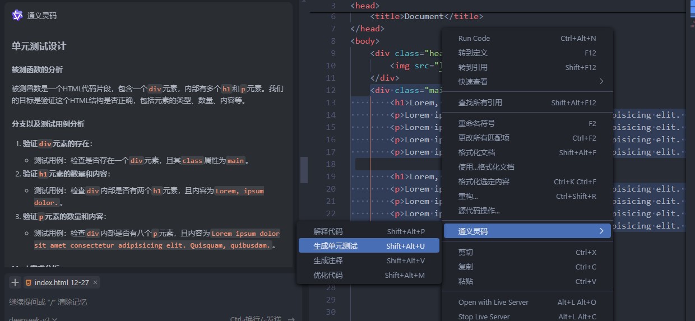
Task: Click the editor minimap scrollbar on right
Action: [691, 160]
